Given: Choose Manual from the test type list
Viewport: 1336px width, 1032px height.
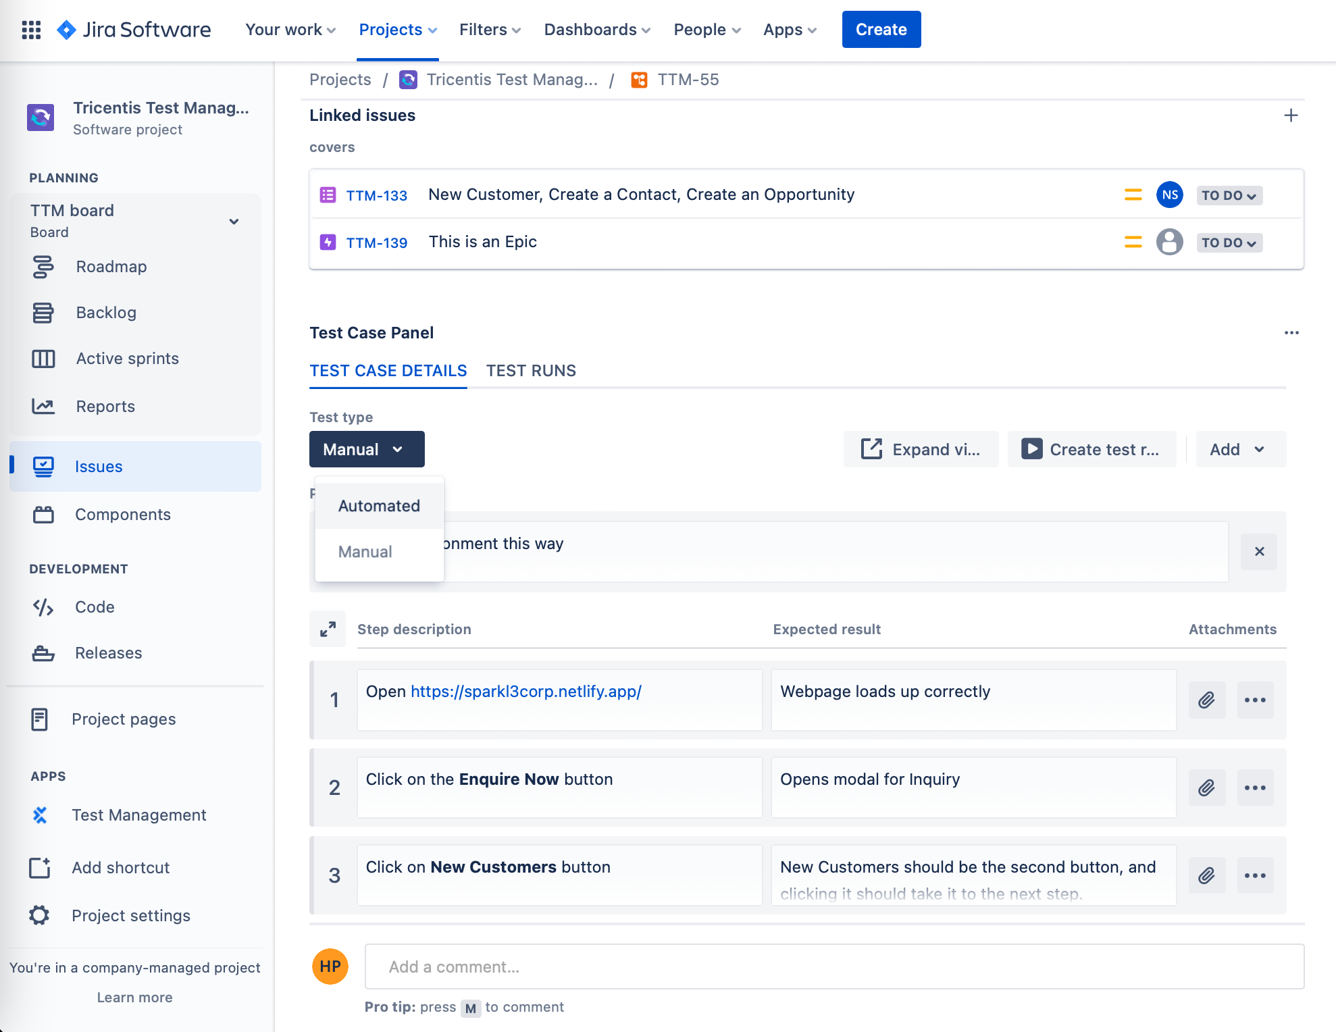Looking at the screenshot, I should pyautogui.click(x=380, y=552).
